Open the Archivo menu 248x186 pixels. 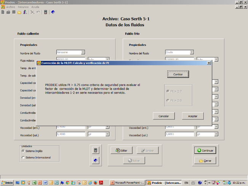(11, 7)
